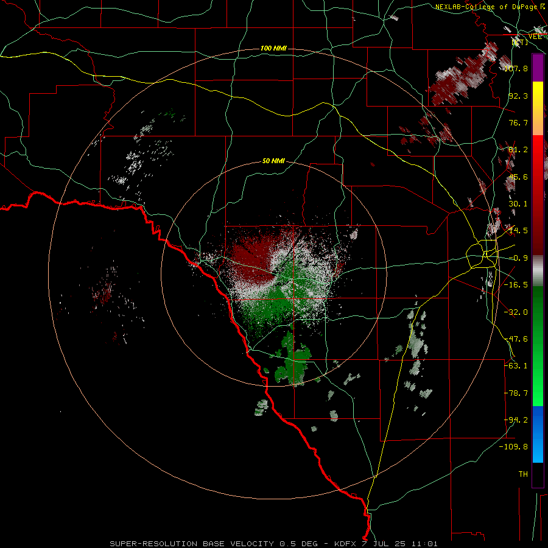
Task: Click the 50 NMI range ring label
Action: [x=273, y=161]
